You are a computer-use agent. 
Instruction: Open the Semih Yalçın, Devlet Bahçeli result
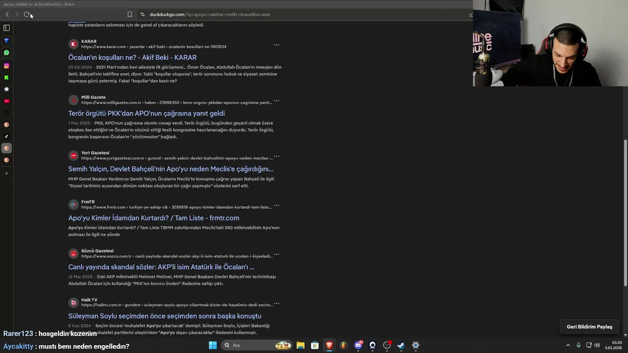point(171,169)
